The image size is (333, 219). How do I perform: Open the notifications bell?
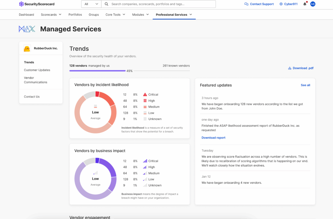pos(305,4)
